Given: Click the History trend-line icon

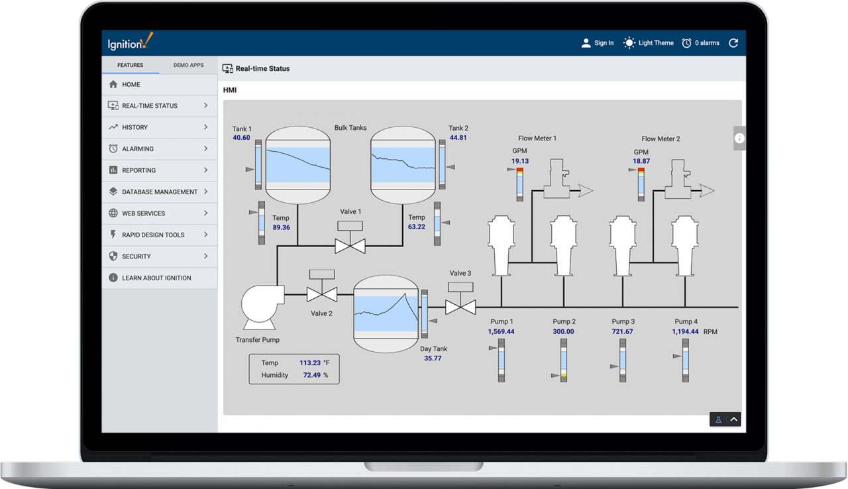Looking at the screenshot, I should 113,127.
